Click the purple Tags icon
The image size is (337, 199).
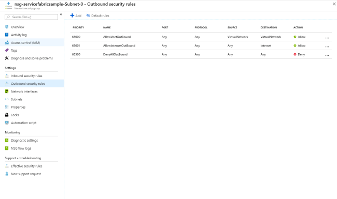[x=7, y=50]
